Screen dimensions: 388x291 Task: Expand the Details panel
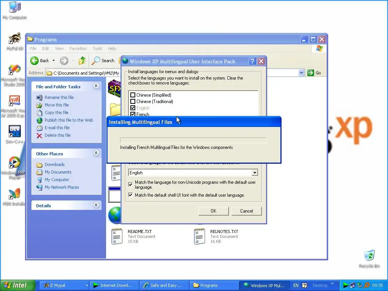(x=96, y=205)
